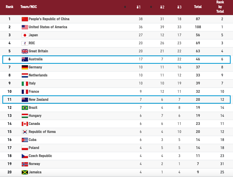Click the Japan flag icon
Image resolution: width=233 pixels, height=177 pixels.
pyautogui.click(x=25, y=35)
